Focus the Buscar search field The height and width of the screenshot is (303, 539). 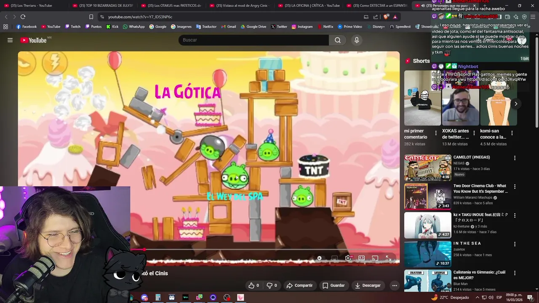[x=253, y=40]
